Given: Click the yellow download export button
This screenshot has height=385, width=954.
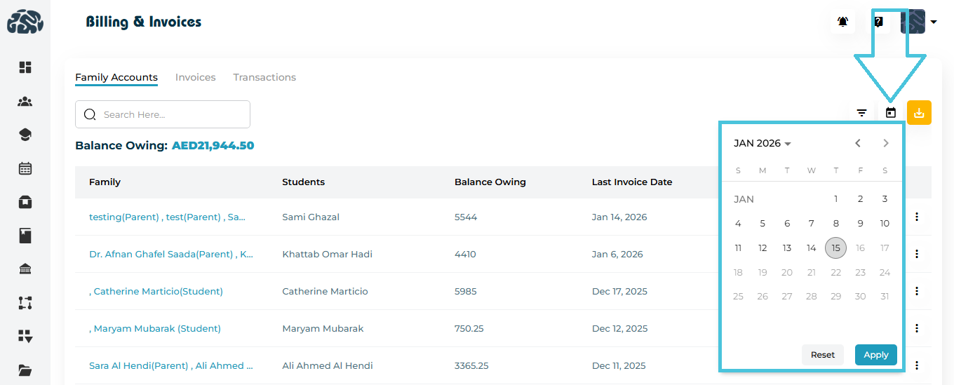Looking at the screenshot, I should 919,113.
